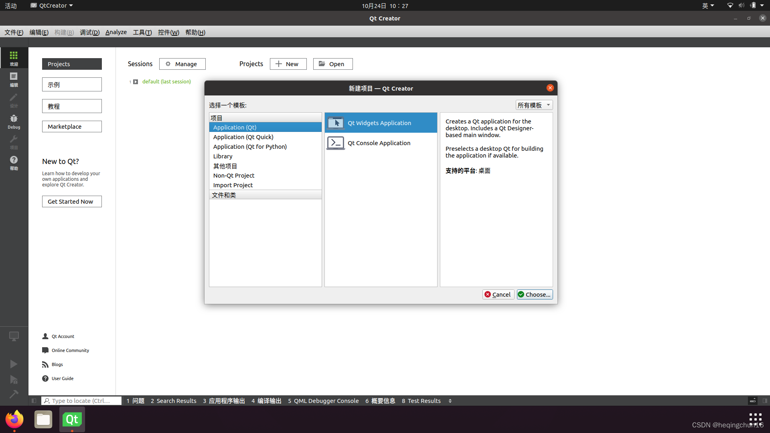Open Files from the dock
Image resolution: width=770 pixels, height=433 pixels.
click(x=43, y=419)
